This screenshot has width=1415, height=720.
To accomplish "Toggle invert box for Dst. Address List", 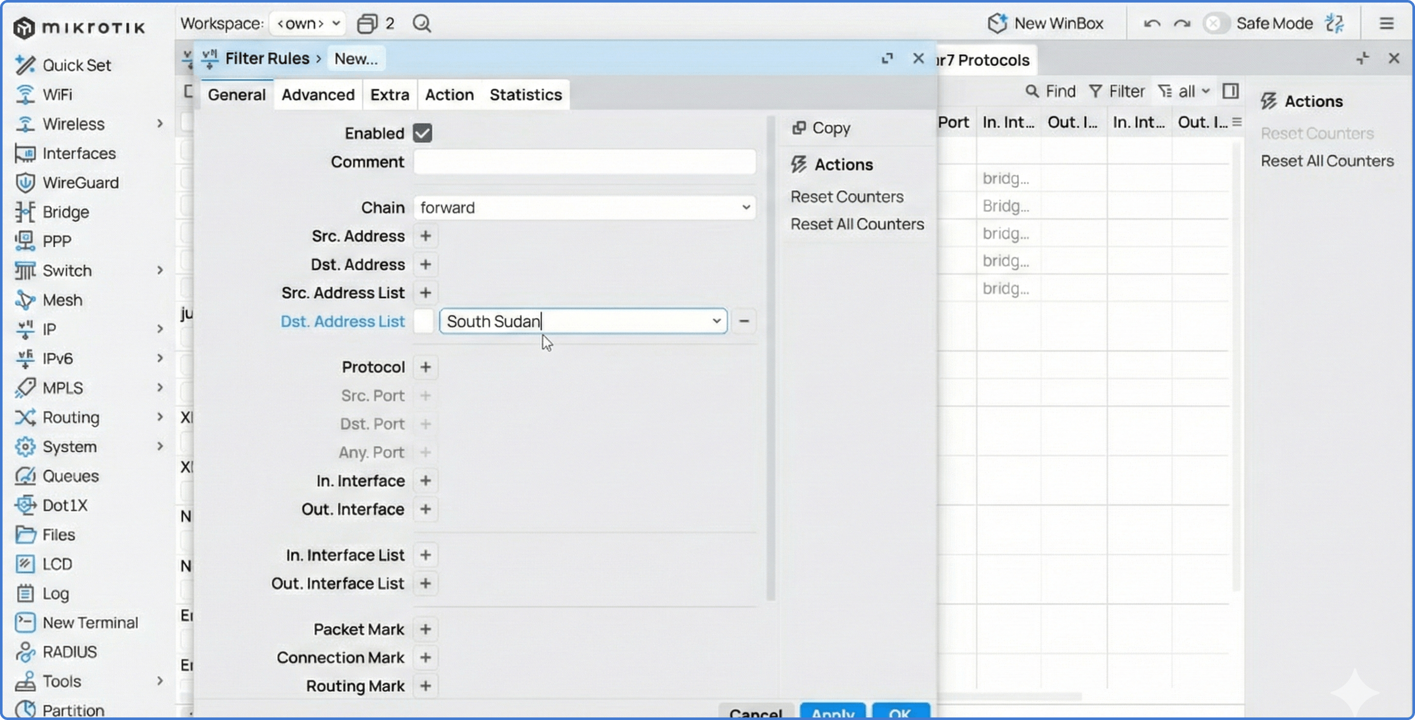I will 424,321.
